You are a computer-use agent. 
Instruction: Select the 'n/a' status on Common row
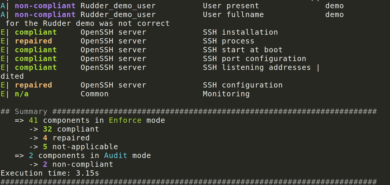pos(22,94)
